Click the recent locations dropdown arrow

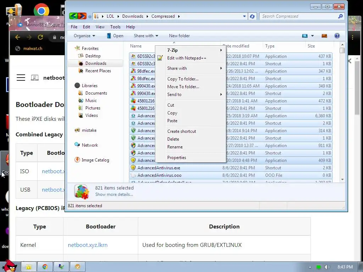(x=90, y=16)
